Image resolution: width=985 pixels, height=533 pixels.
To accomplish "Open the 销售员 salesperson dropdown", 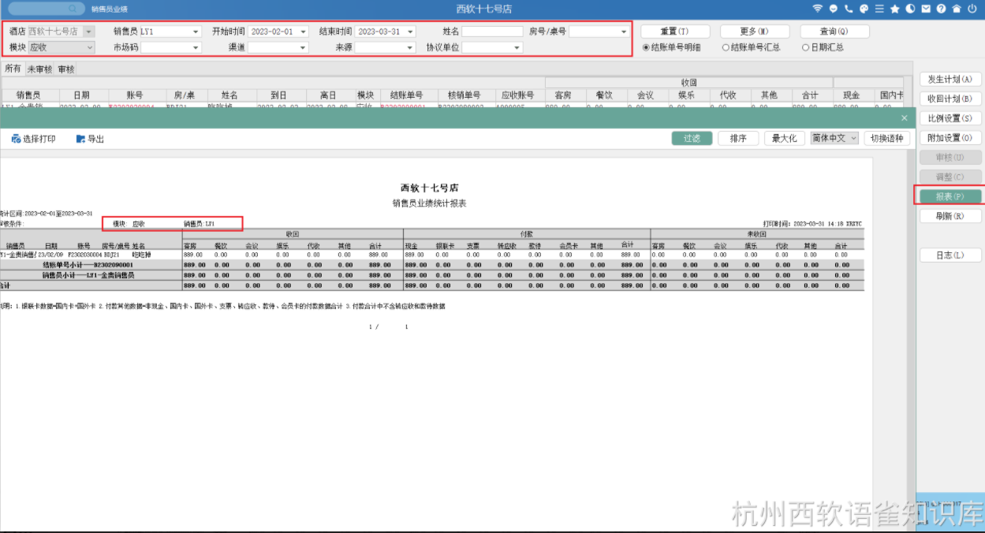I will click(x=196, y=32).
